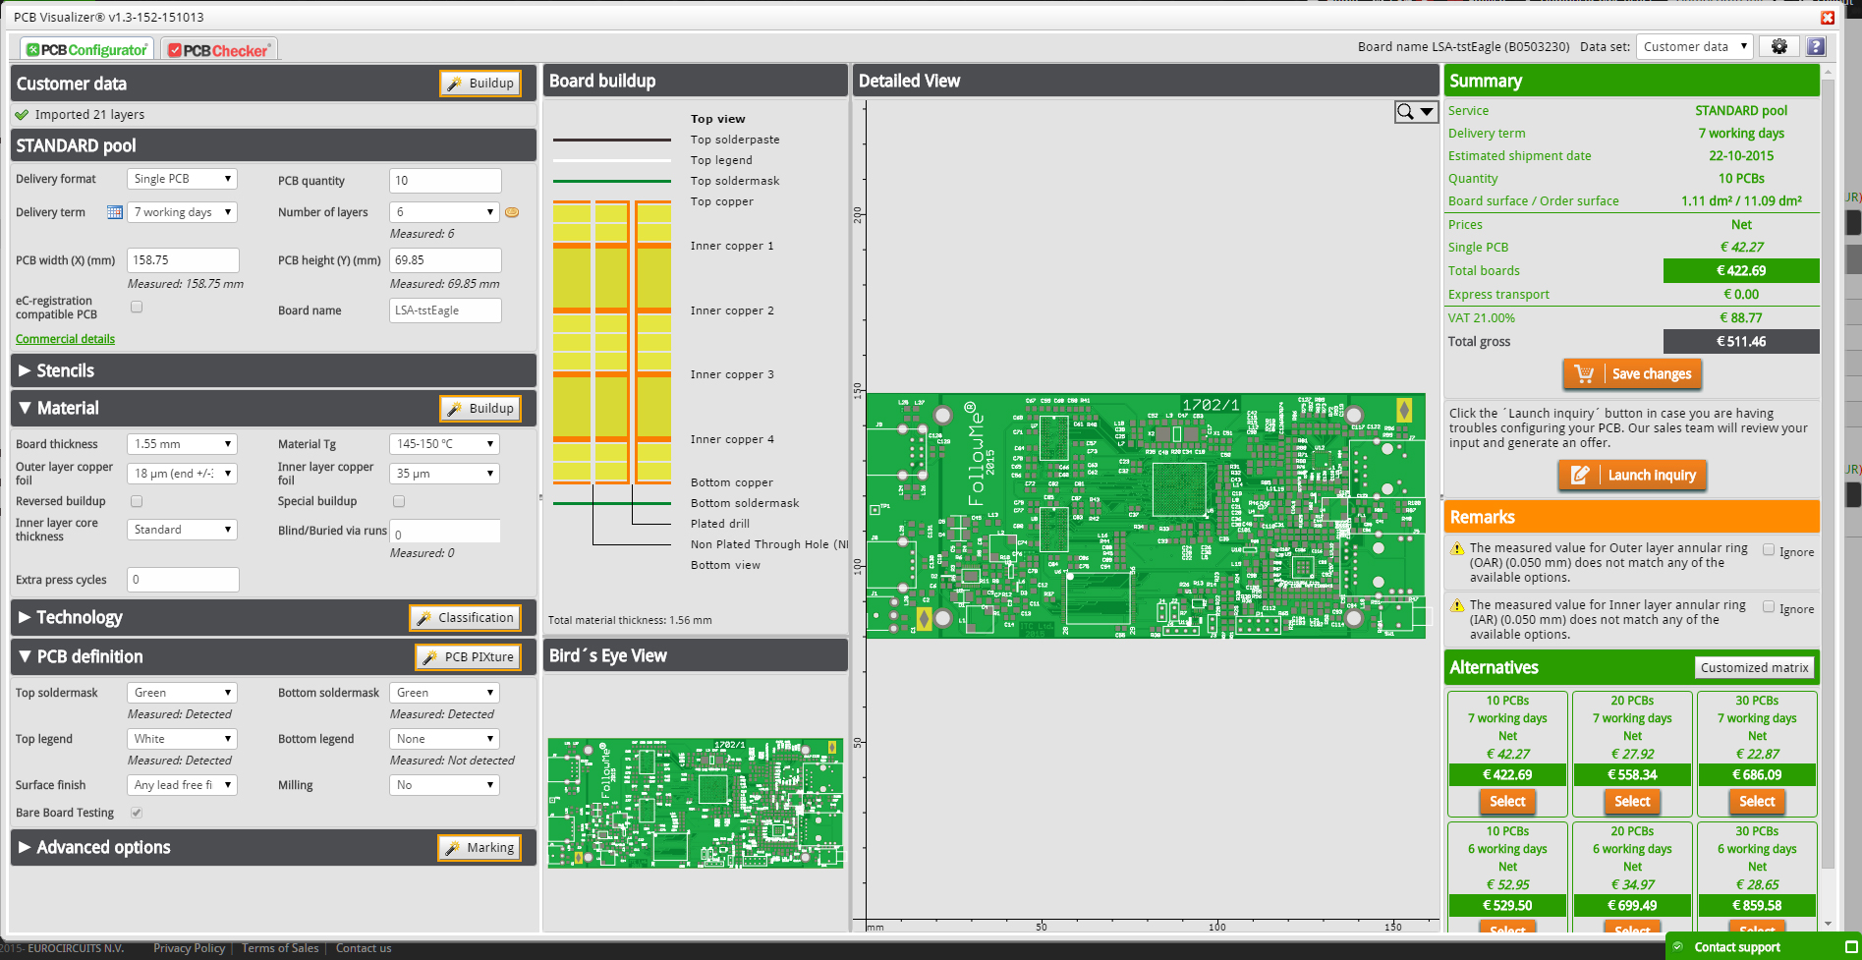This screenshot has width=1862, height=960.
Task: Open the Surface finish dropdown
Action: click(x=181, y=784)
